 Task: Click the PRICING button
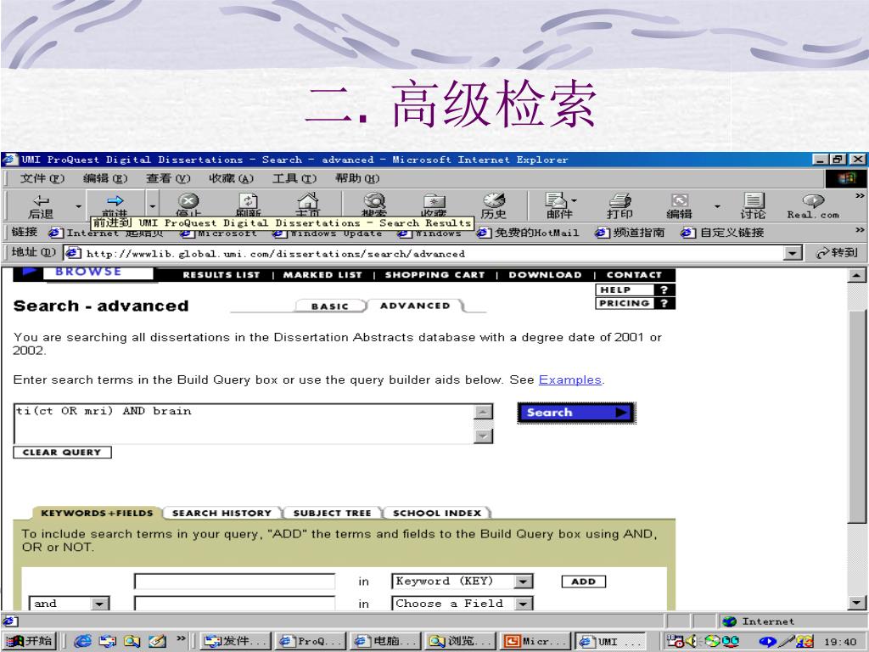tap(635, 303)
